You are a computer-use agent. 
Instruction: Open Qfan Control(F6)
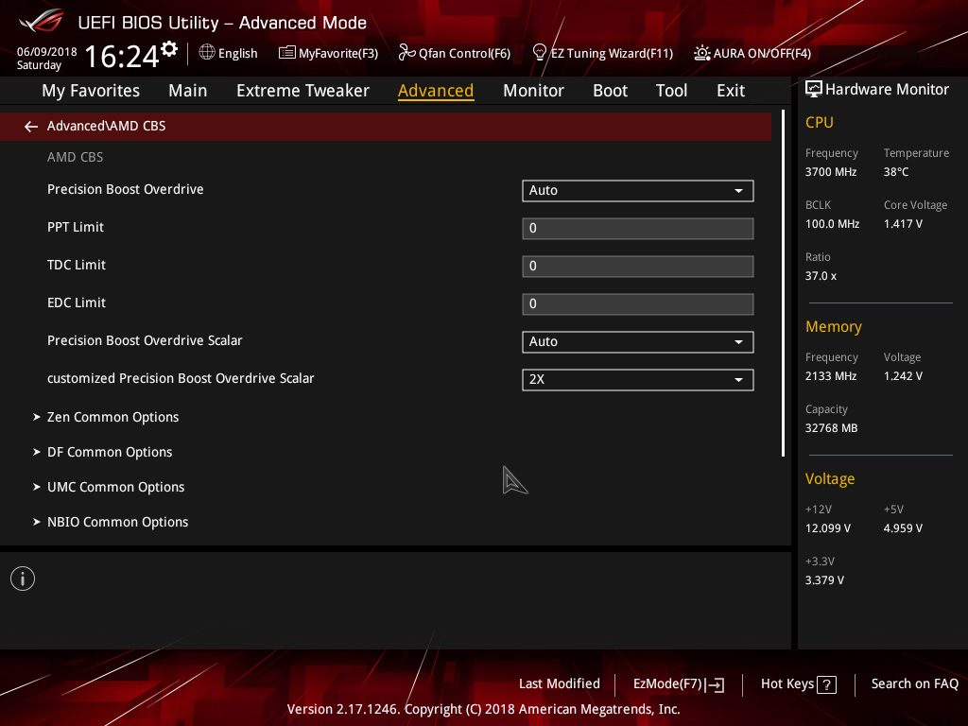pyautogui.click(x=455, y=53)
